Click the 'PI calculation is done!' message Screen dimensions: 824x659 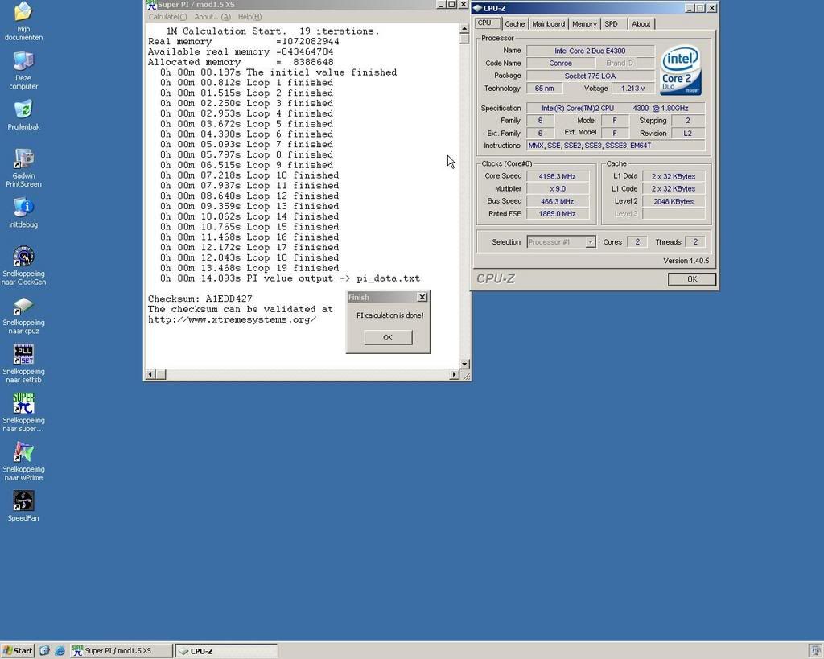[390, 315]
